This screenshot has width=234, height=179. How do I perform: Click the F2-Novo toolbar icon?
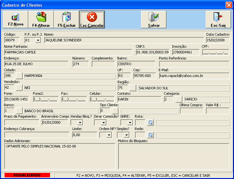15,17
